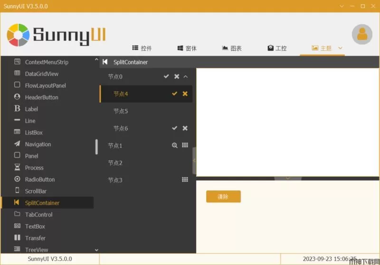
Task: Select the 节点2 navigation item
Action: coord(115,163)
